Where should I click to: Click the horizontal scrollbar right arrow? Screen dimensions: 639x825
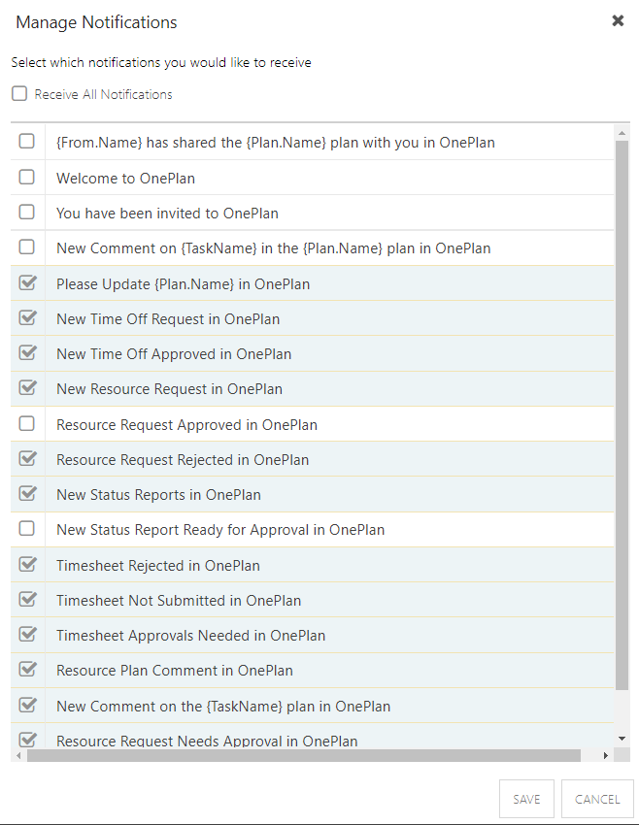tap(606, 755)
